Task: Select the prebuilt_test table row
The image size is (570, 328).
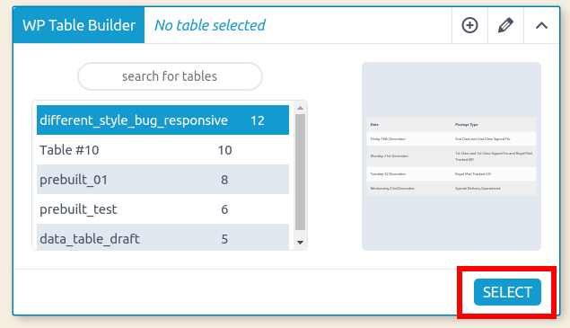Action: (162, 209)
